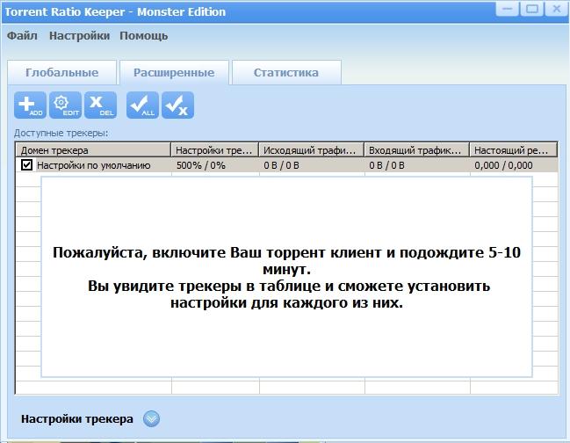
Task: Select the Расширенные tab
Action: [174, 73]
